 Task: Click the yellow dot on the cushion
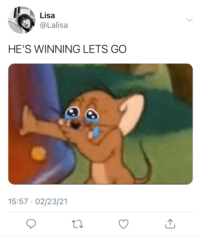point(39,154)
